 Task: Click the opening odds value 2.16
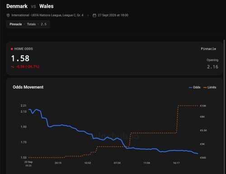[212, 67]
